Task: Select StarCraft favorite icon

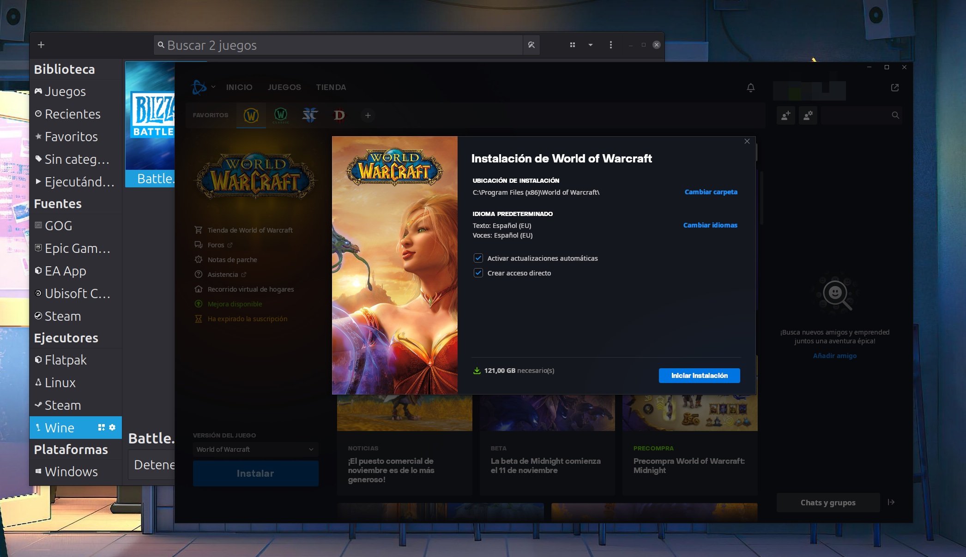Action: point(310,115)
